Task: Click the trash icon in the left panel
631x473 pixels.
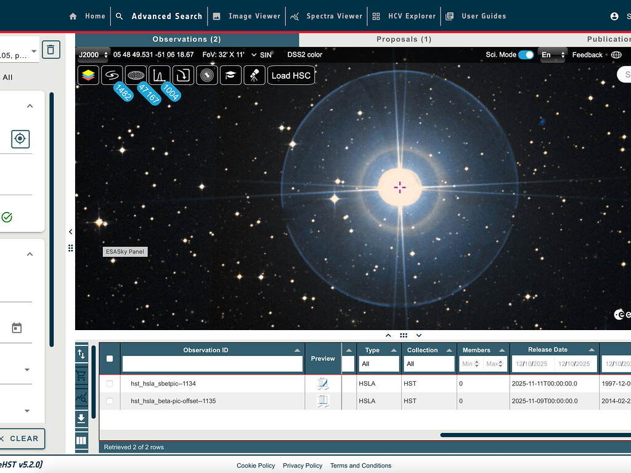Action: 51,49
